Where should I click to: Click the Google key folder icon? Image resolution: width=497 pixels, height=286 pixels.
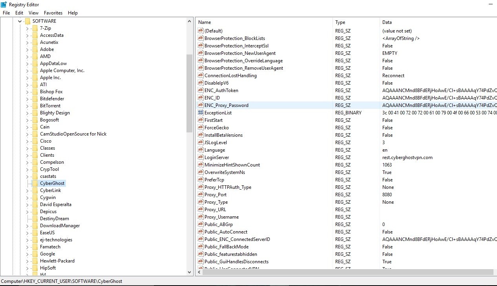[x=35, y=254]
